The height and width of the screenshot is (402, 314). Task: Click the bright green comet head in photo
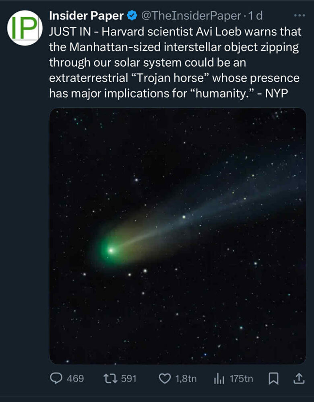[110, 250]
